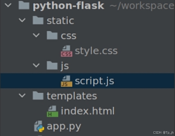Click the CSS file icon for style.css
Viewport: 175px width, 136px height.
[66, 51]
